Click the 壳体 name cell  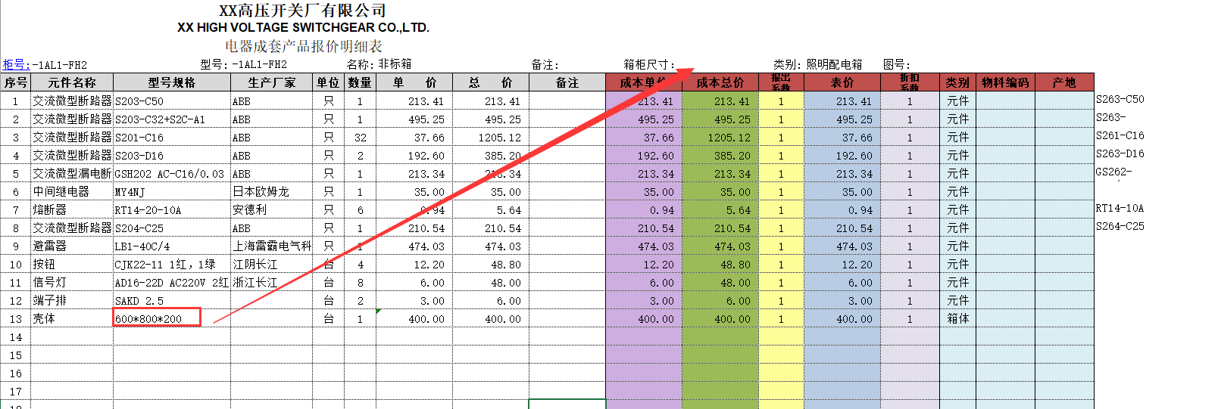72,319
